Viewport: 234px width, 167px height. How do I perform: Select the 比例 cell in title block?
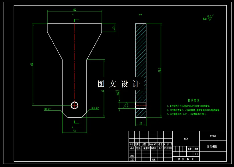point(196,149)
